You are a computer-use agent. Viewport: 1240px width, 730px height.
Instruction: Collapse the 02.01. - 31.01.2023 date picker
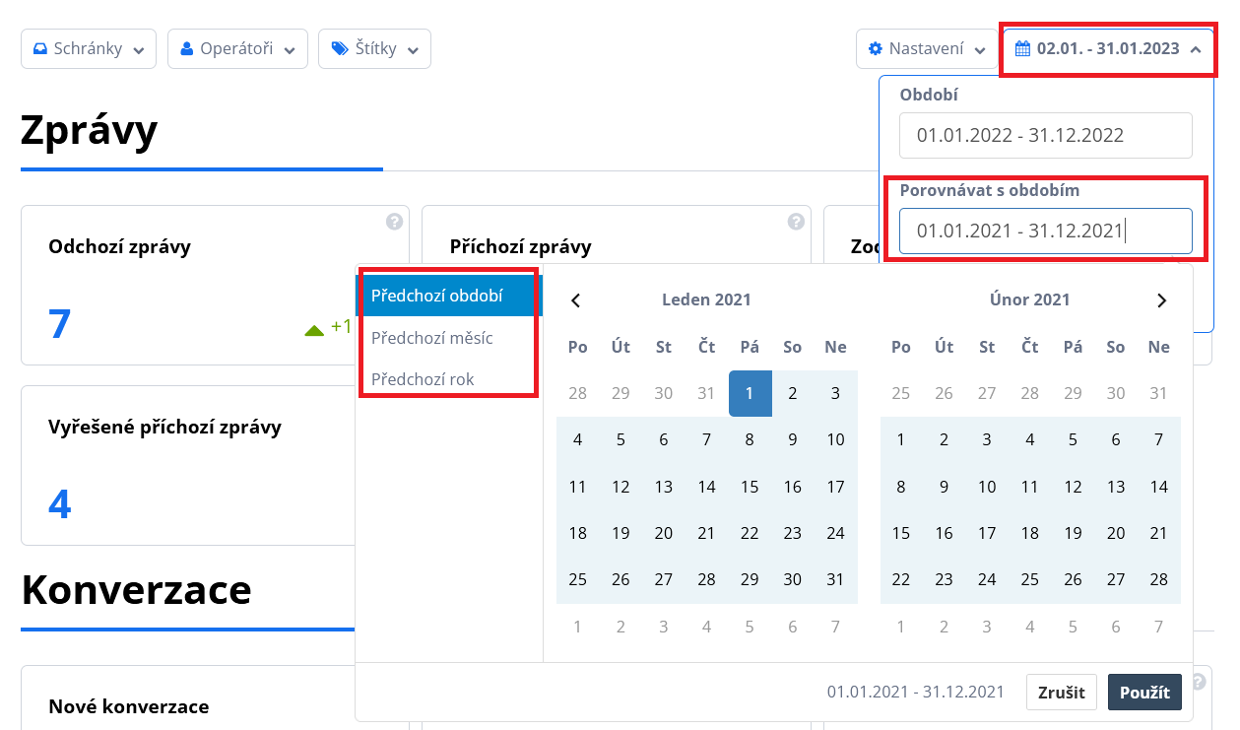pos(1107,48)
